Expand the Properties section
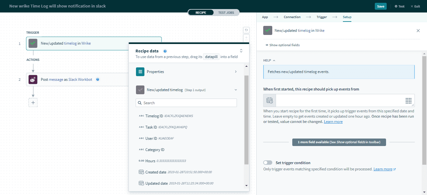427x195 pixels. (x=186, y=72)
